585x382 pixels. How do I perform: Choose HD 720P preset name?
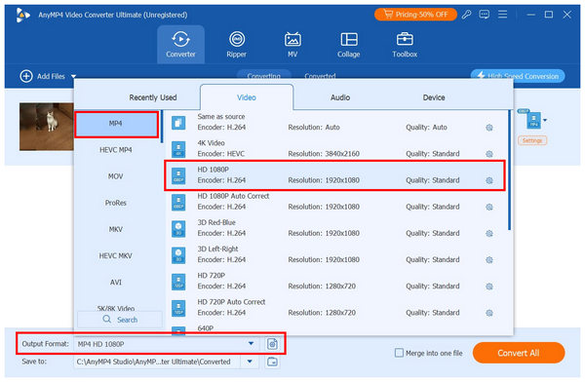(212, 276)
